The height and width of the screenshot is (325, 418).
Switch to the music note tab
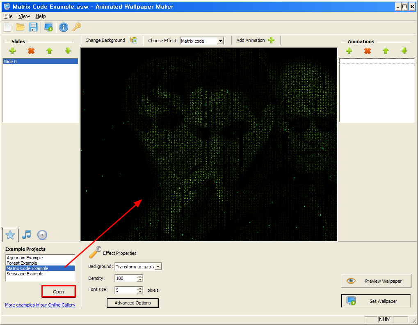click(26, 235)
